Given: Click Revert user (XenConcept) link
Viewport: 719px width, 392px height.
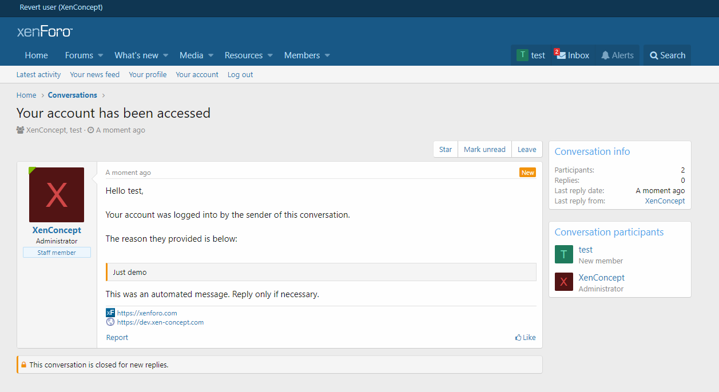Looking at the screenshot, I should coord(61,7).
